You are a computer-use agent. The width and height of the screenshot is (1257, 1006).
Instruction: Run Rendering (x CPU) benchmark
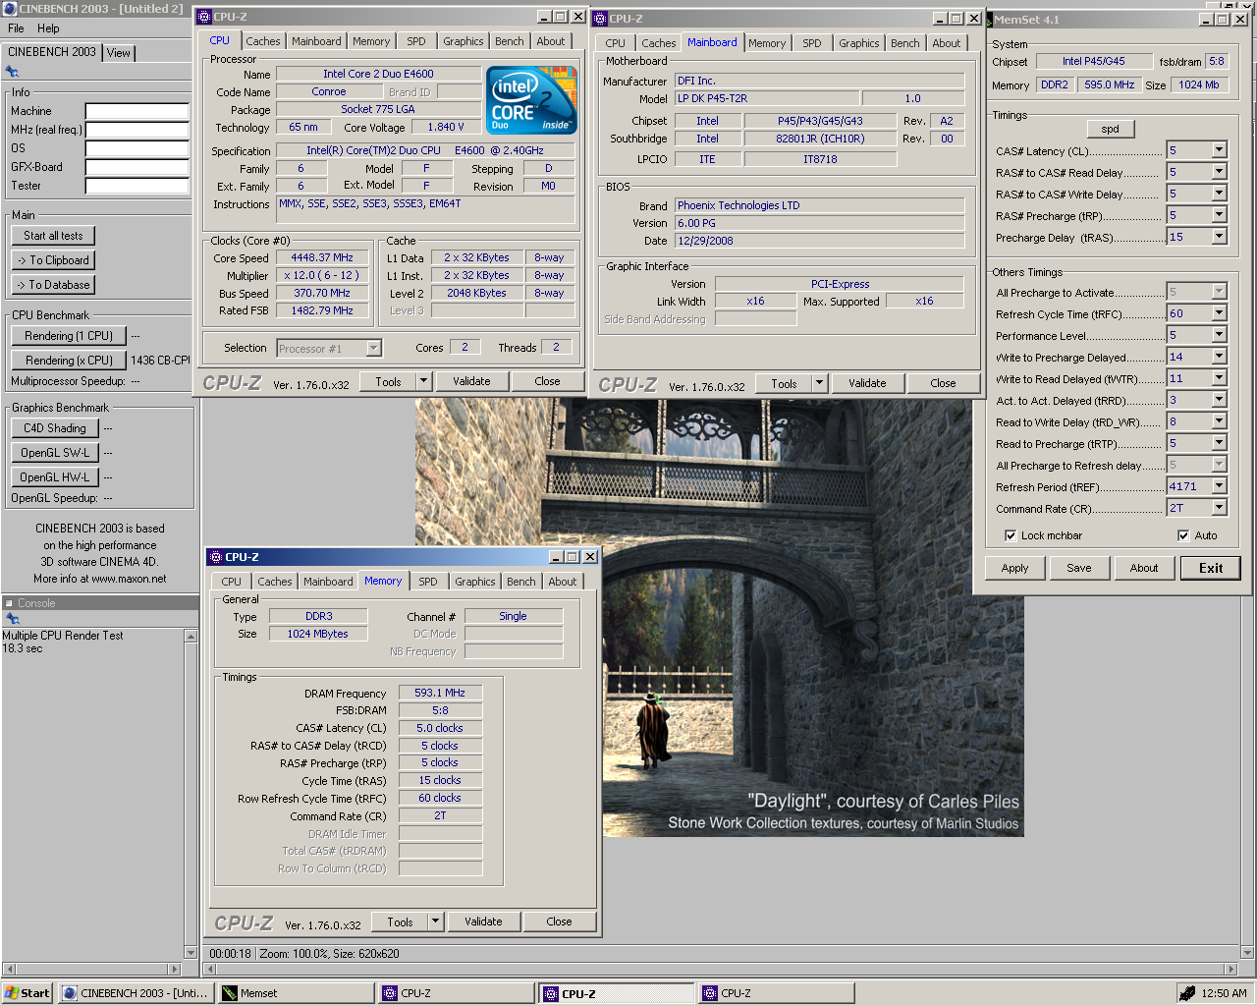point(69,361)
